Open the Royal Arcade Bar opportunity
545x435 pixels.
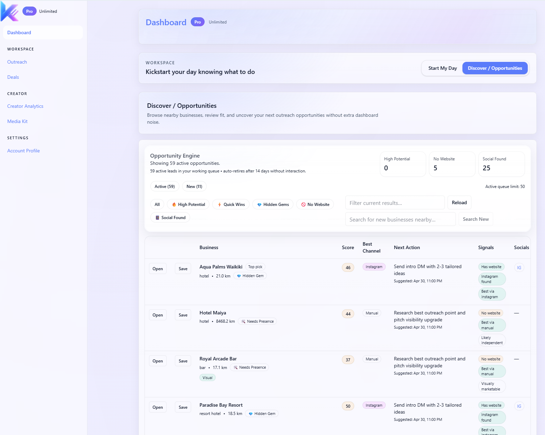tap(158, 361)
